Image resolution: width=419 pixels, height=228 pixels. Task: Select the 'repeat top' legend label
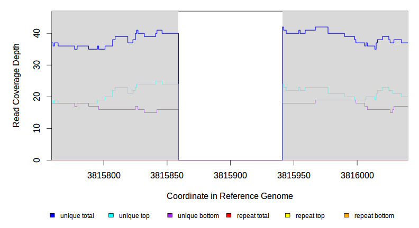(310, 216)
